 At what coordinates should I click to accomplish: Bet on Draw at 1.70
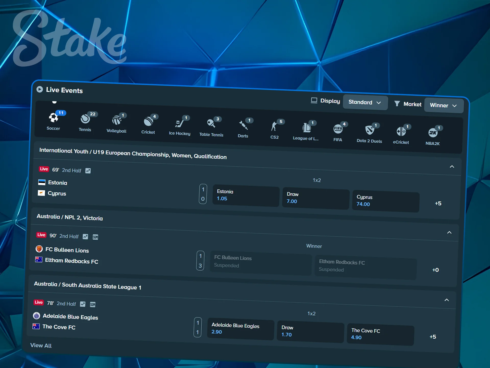[311, 332]
